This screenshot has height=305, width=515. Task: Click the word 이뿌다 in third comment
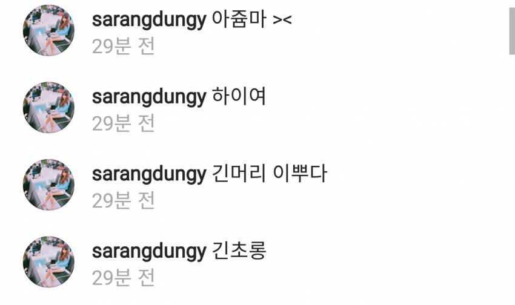coord(300,173)
